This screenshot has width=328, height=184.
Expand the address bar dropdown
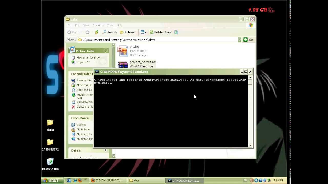coord(240,40)
